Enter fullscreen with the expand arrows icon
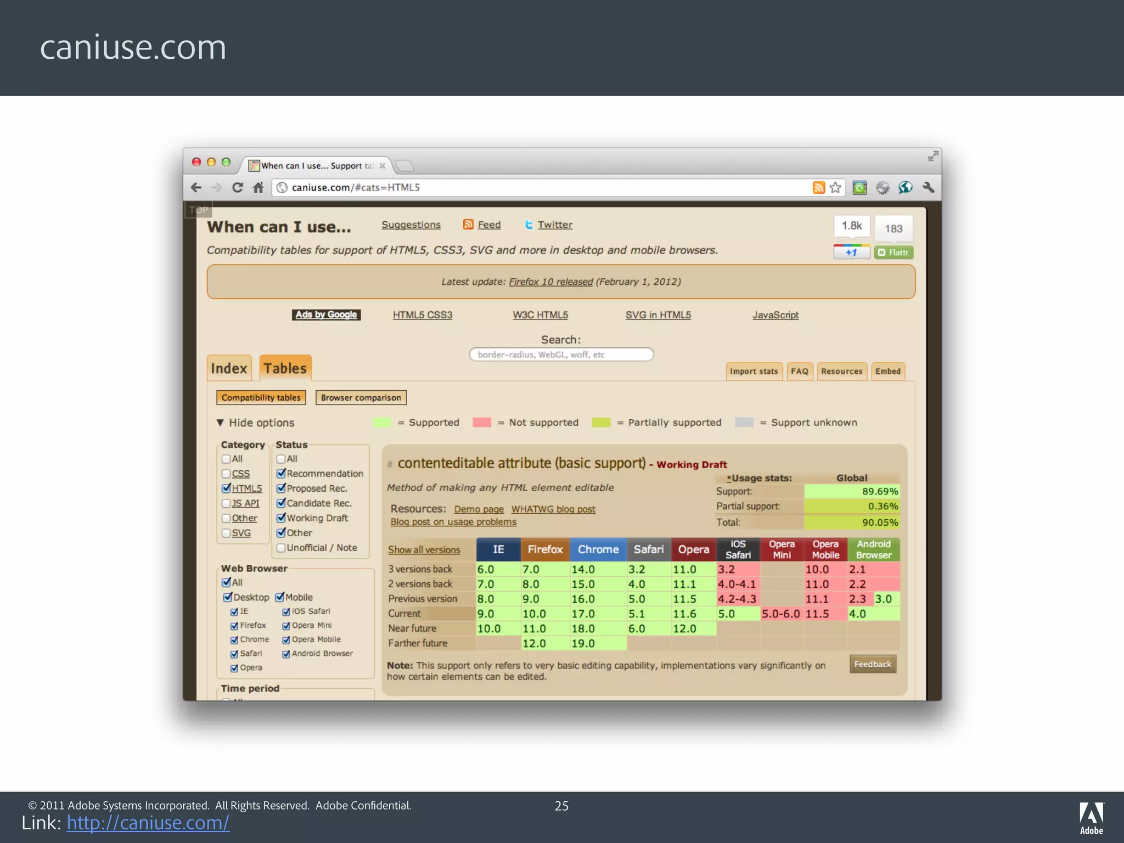This screenshot has height=843, width=1124. (x=932, y=156)
